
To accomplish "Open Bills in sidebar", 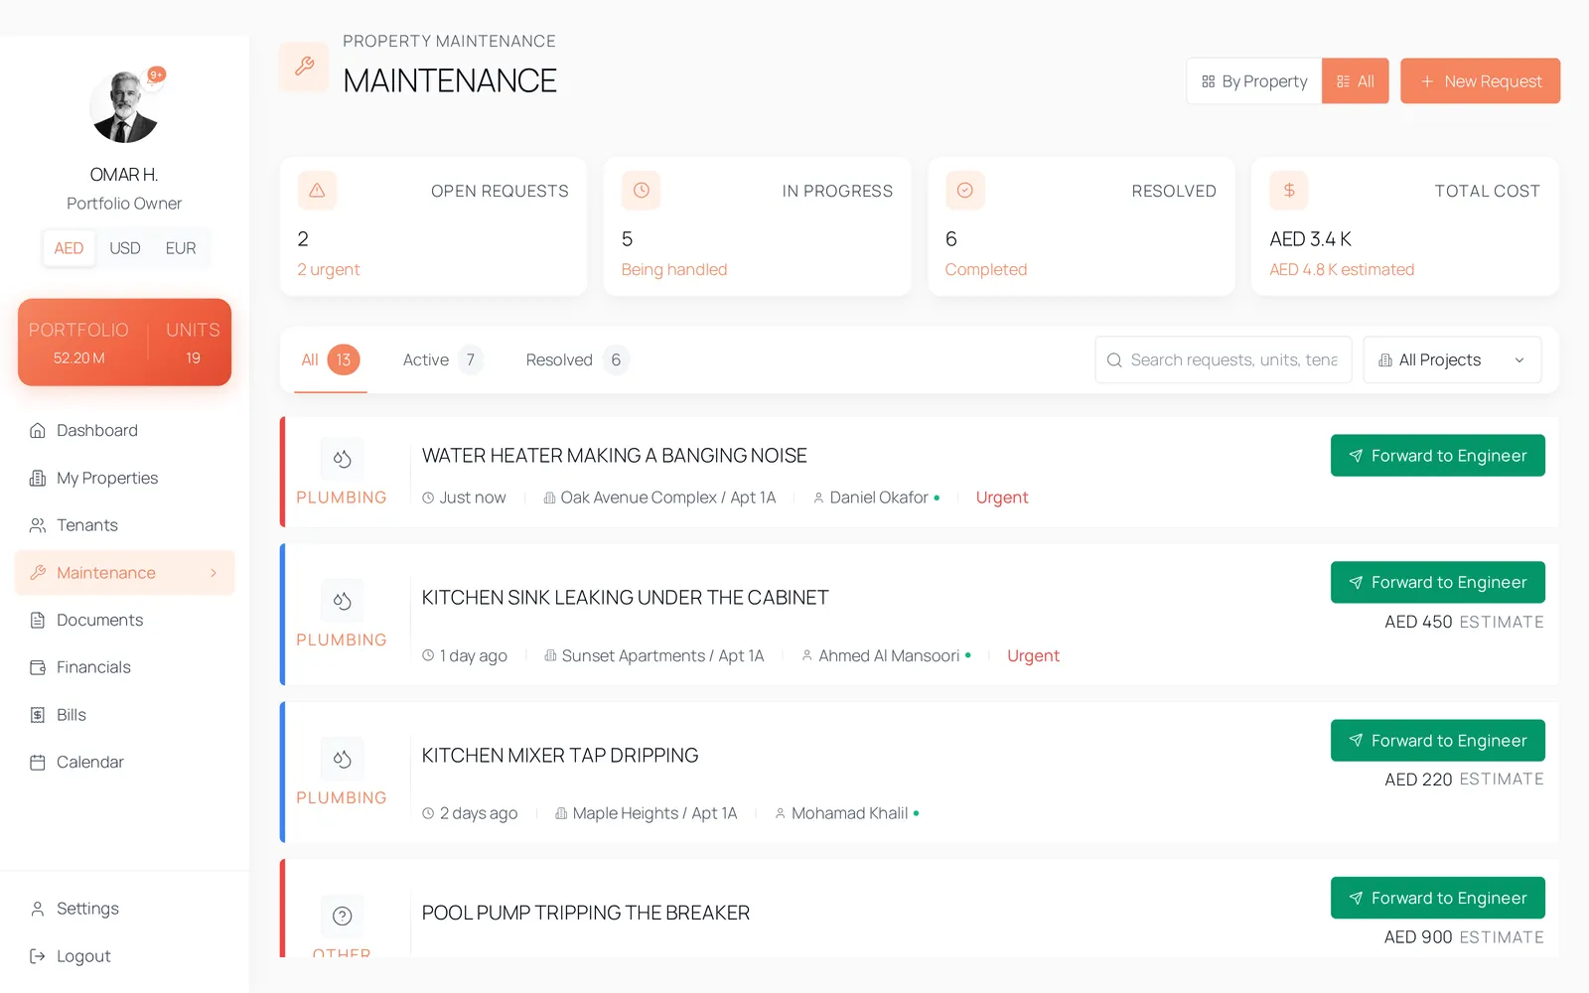I will tap(125, 715).
